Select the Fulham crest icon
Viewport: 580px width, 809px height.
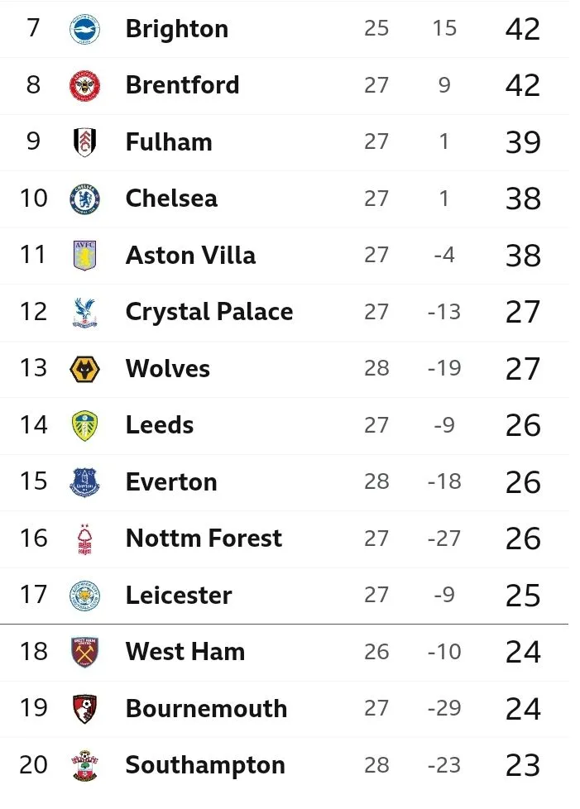pyautogui.click(x=84, y=142)
